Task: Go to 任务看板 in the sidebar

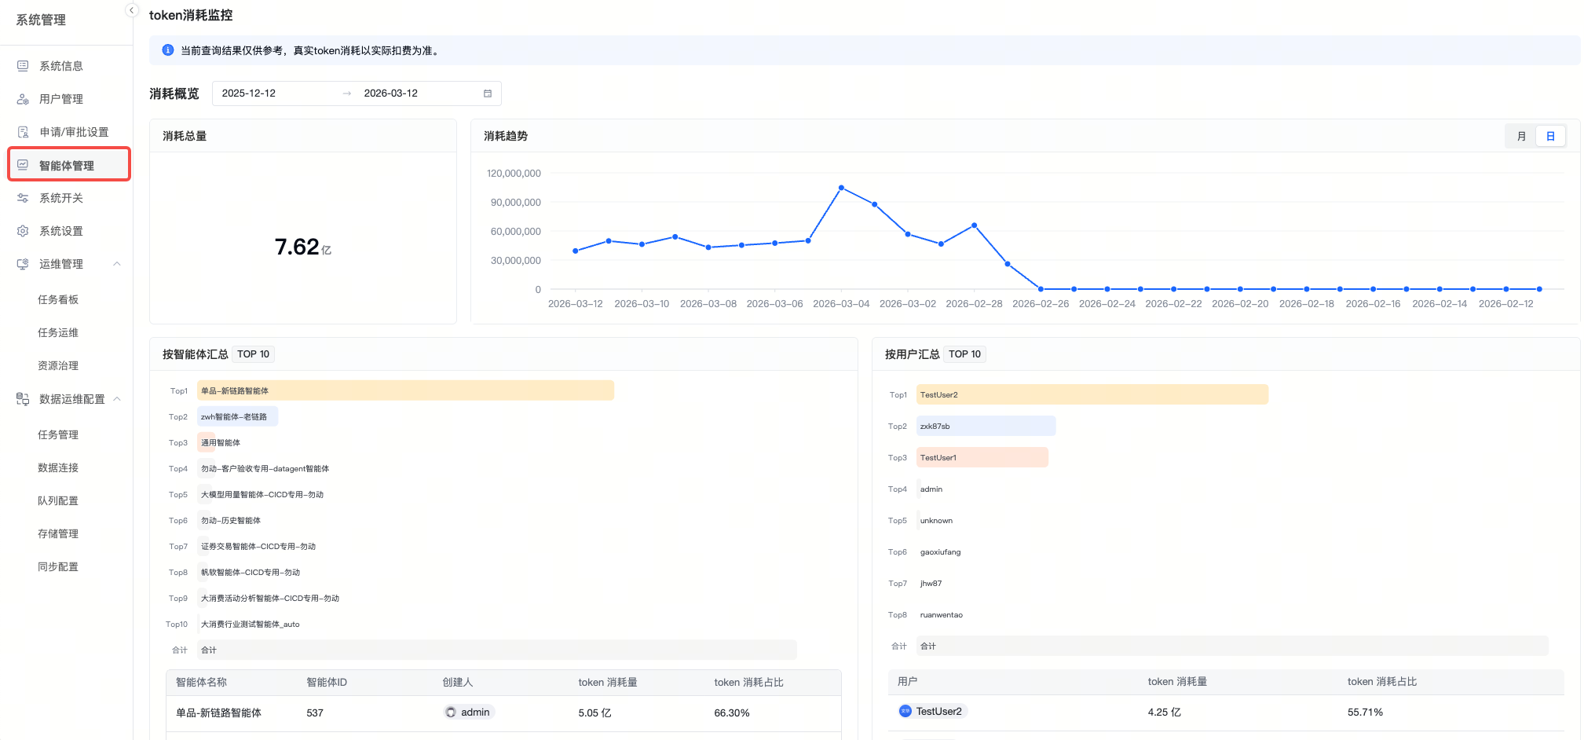Action: (x=58, y=299)
